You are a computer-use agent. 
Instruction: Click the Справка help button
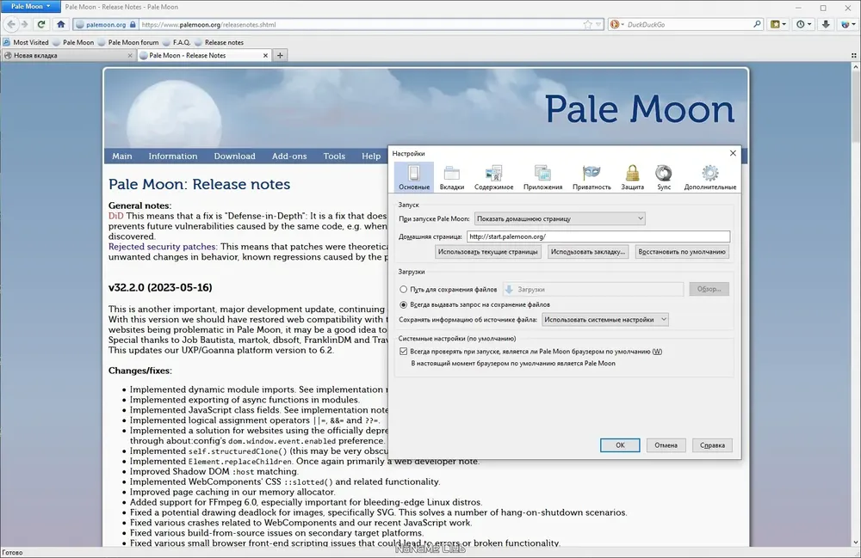(x=712, y=445)
